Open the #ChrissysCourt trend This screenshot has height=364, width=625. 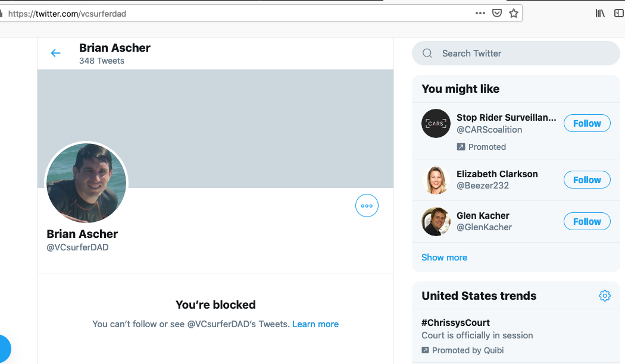click(455, 322)
